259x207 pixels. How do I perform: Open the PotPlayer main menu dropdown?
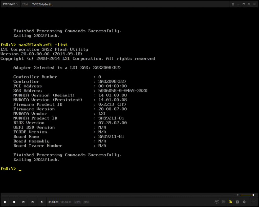click(x=10, y=4)
